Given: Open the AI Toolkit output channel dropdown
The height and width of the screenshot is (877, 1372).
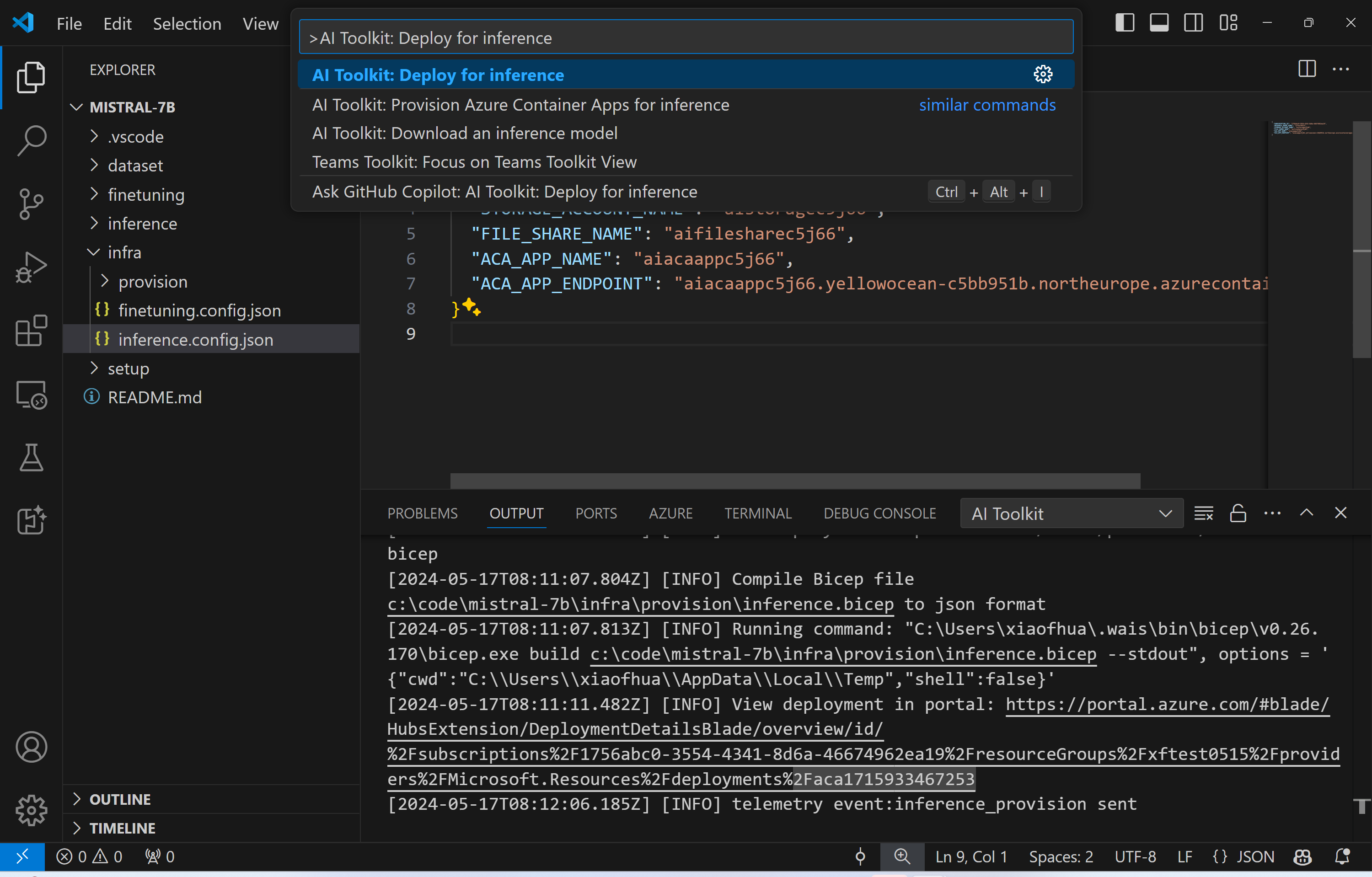Looking at the screenshot, I should [x=1071, y=513].
